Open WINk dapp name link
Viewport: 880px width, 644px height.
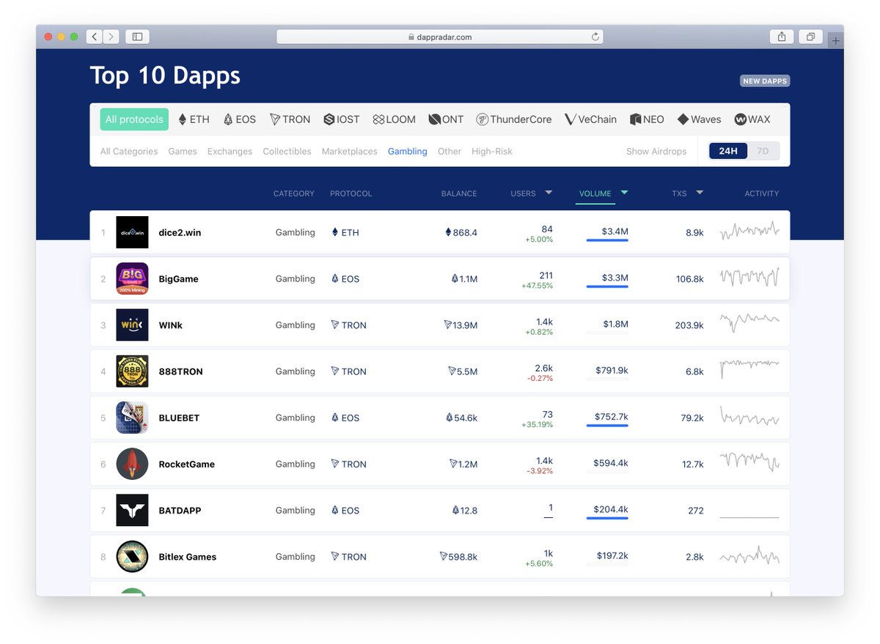(x=170, y=325)
